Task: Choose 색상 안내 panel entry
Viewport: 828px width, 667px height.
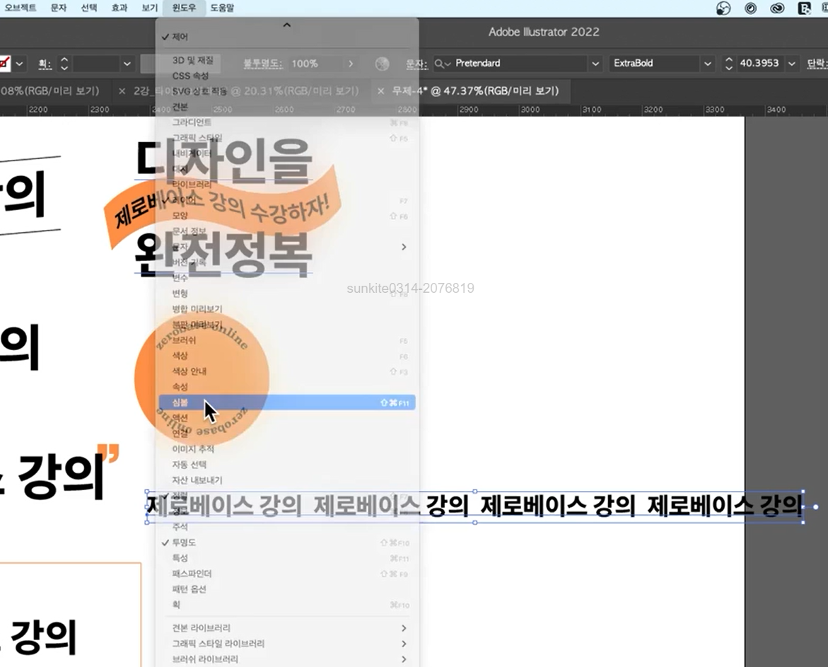Action: [287, 371]
